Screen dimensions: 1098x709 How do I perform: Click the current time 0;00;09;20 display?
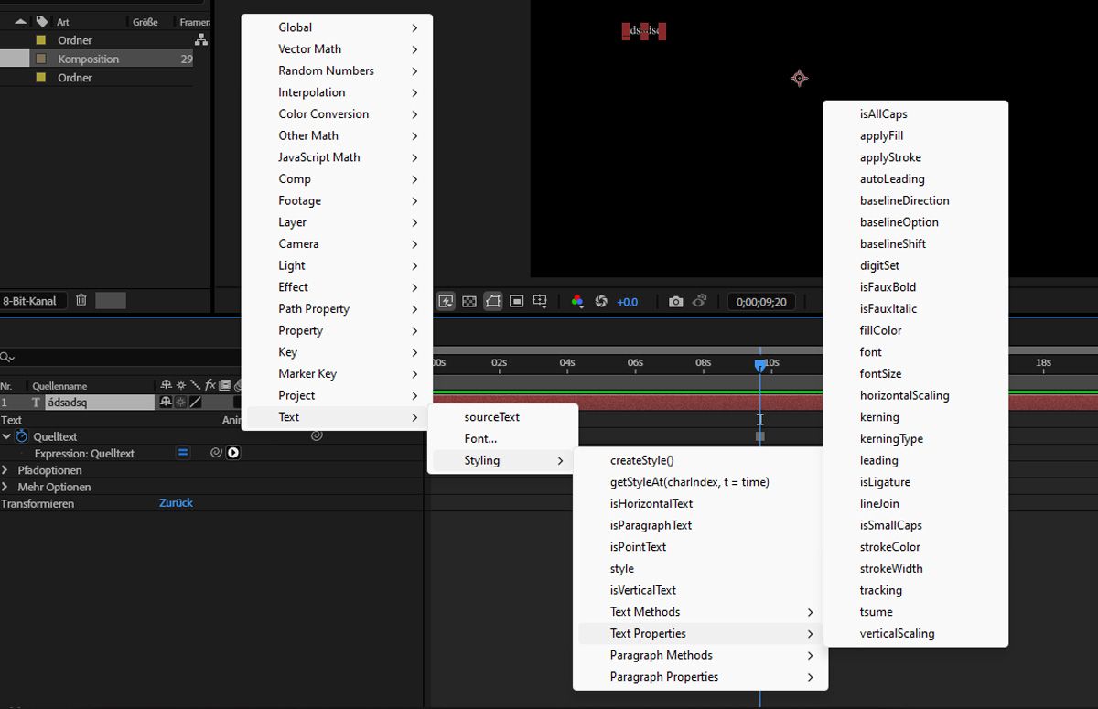point(762,302)
